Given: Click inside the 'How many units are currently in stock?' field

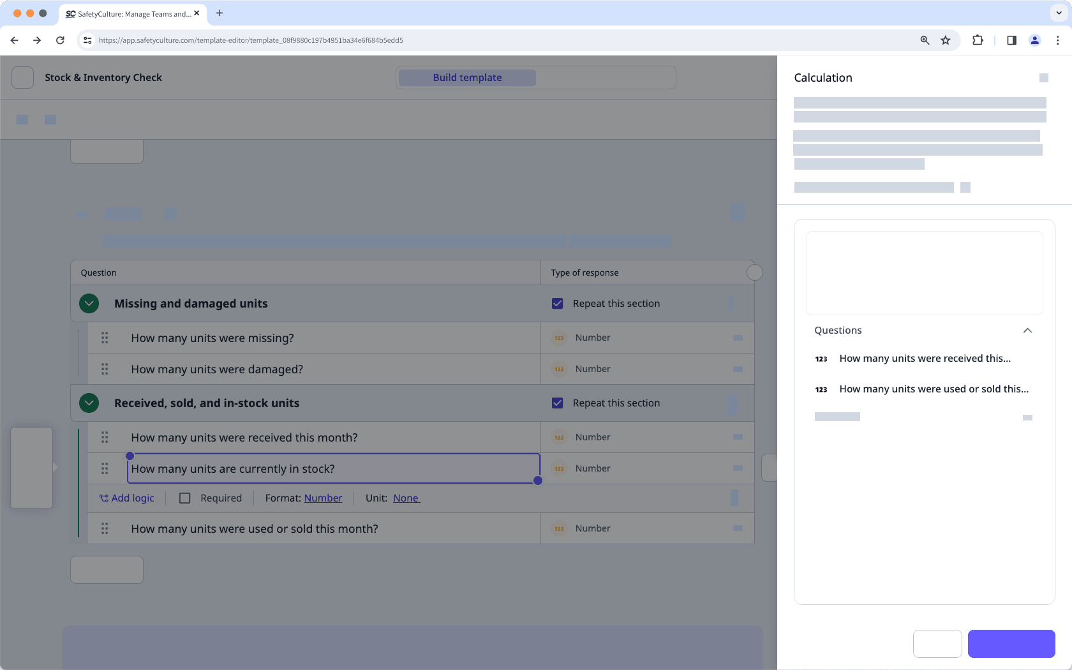Looking at the screenshot, I should click(332, 468).
